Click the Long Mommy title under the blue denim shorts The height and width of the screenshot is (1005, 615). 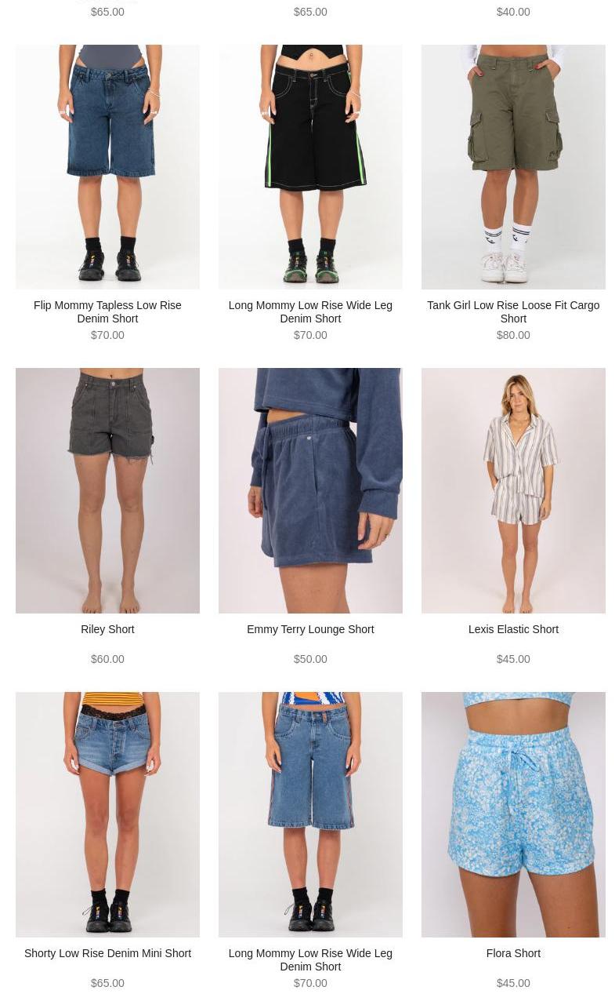pyautogui.click(x=310, y=959)
